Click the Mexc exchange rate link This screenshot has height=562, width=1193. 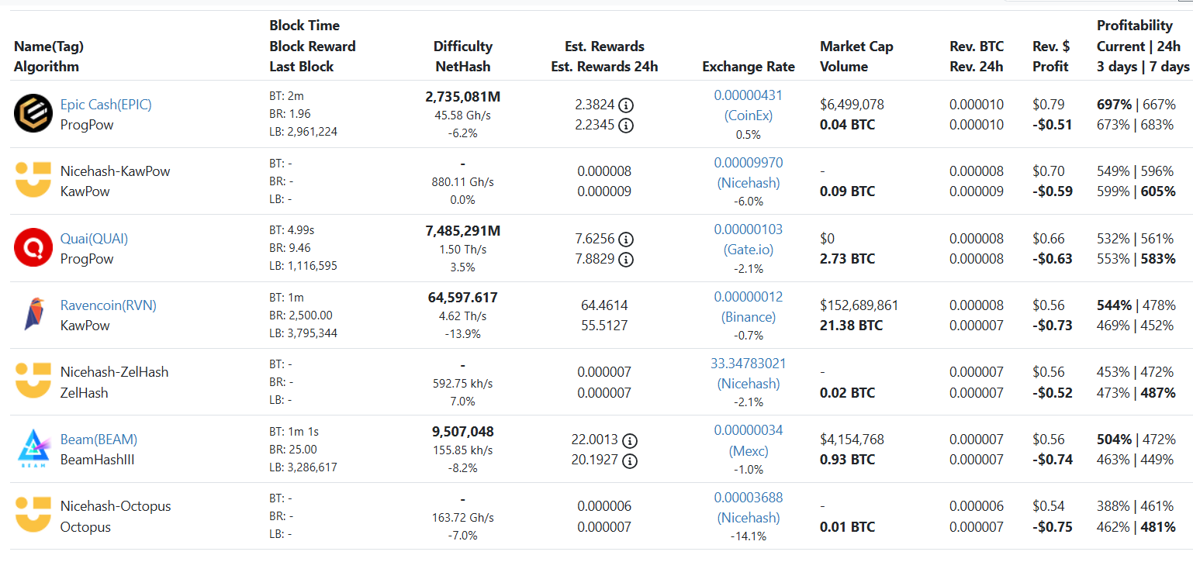(x=748, y=450)
